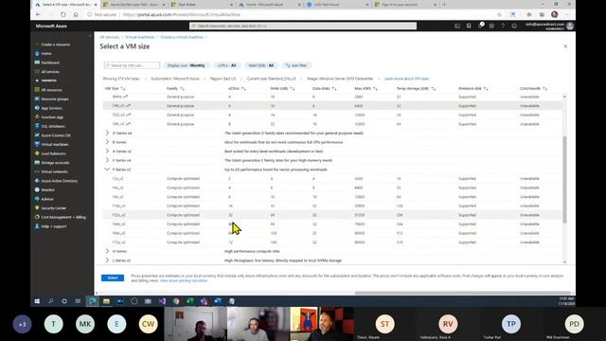Open Visual Studio from the taskbar
The image size is (606, 341).
point(162,301)
